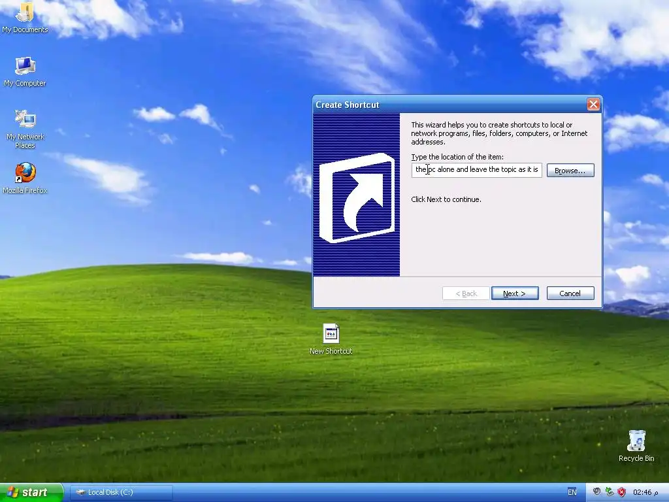Click the 'Click Next to continue.' text
Screen dimensions: 669x502
446,199
